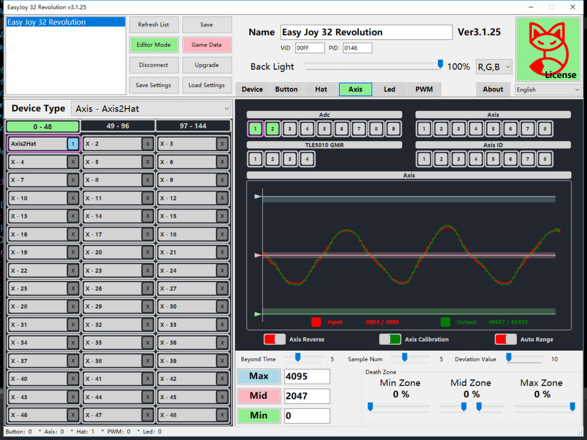Toggle the Axis Reverse switch
The width and height of the screenshot is (587, 440).
(275, 339)
